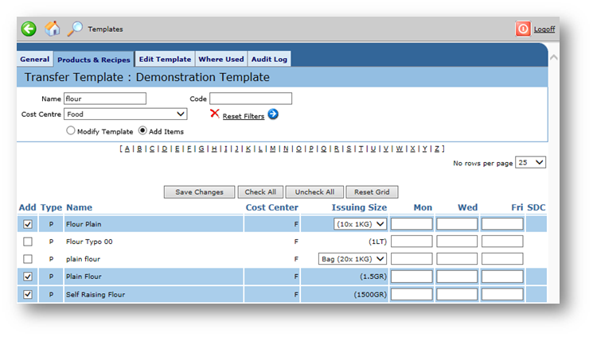This screenshot has height=337, width=593.
Task: Tick the Add checkbox for Flour Typo 00
Action: point(28,241)
